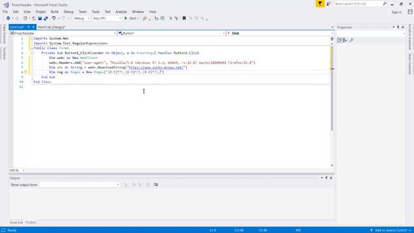Open the Build menu
This screenshot has height=233, width=414.
click(x=54, y=12)
